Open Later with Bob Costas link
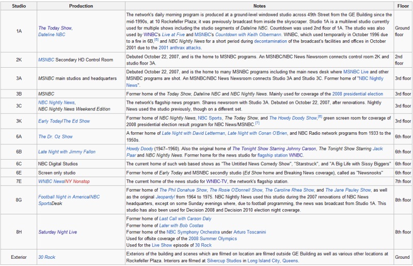 point(181,226)
